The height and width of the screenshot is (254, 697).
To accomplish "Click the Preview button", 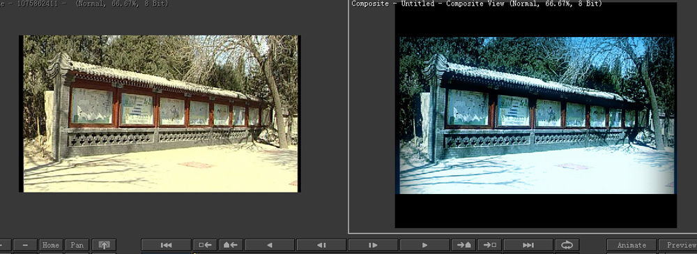I will [x=678, y=245].
